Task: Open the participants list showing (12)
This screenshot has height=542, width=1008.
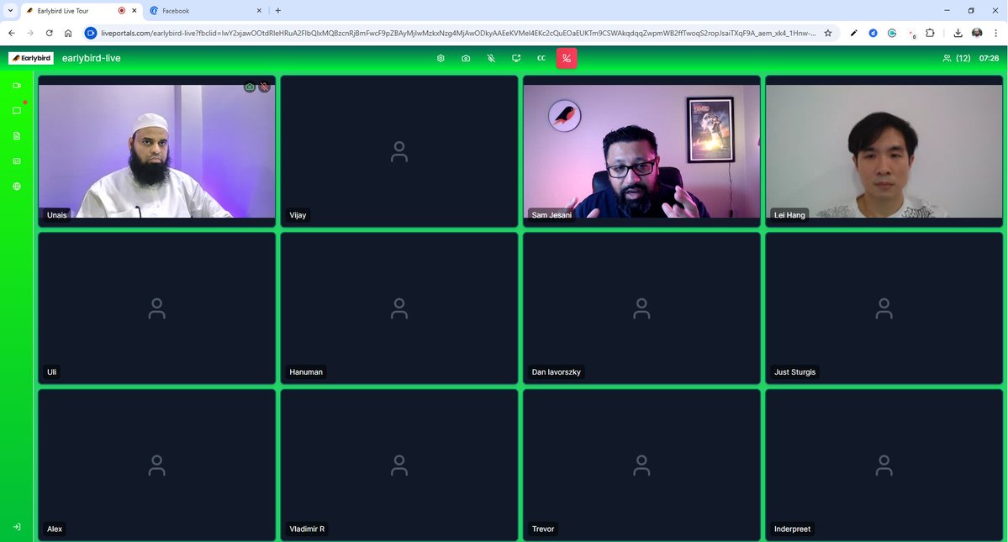Action: pos(953,58)
